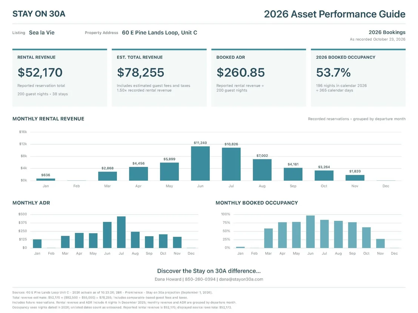This screenshot has height=313, width=418.
Task: Click the June bar in Monthly Rental Revenue
Action: point(200,163)
